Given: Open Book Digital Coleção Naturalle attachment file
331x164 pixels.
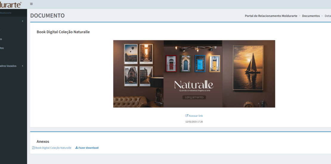Looking at the screenshot, I should tap(52, 148).
